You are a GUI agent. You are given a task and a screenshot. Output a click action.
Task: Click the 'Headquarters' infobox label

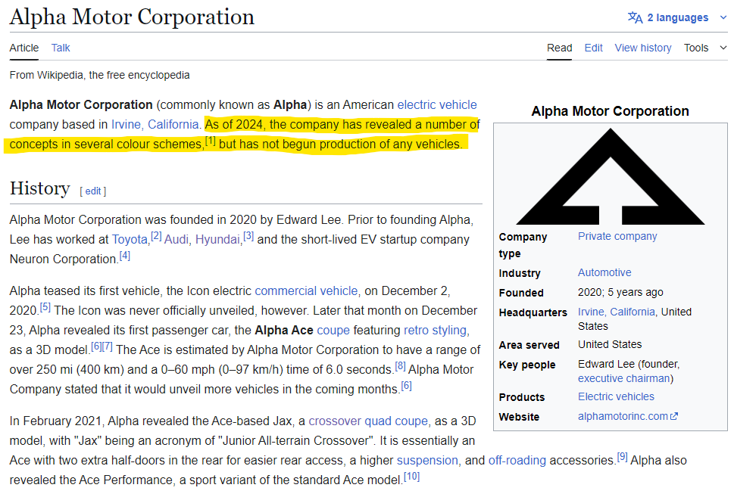(x=533, y=312)
